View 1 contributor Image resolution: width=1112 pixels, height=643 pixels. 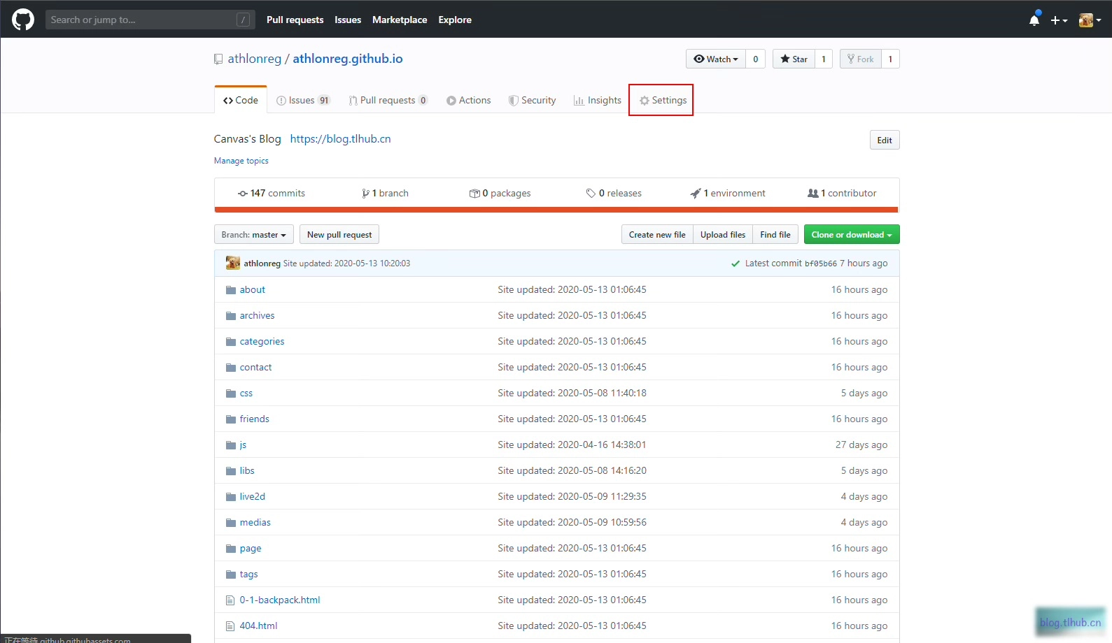point(842,193)
